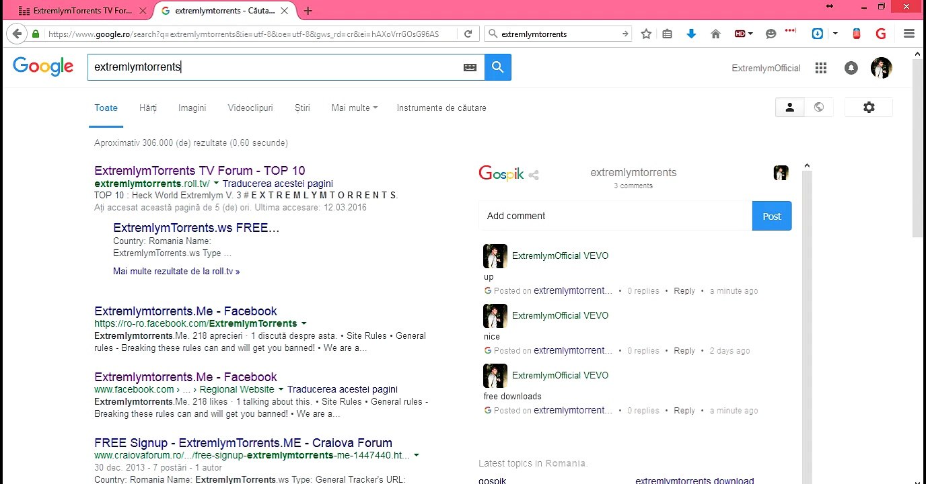Open the Google apps grid
This screenshot has width=926, height=484.
tap(820, 68)
